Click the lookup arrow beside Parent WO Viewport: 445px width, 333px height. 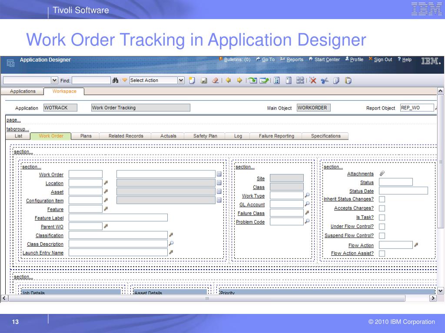(x=106, y=226)
